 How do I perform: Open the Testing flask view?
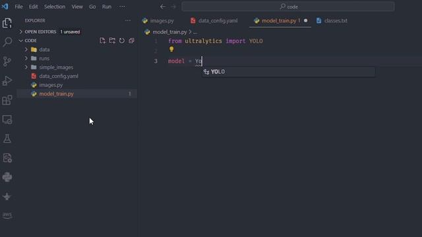(x=7, y=139)
